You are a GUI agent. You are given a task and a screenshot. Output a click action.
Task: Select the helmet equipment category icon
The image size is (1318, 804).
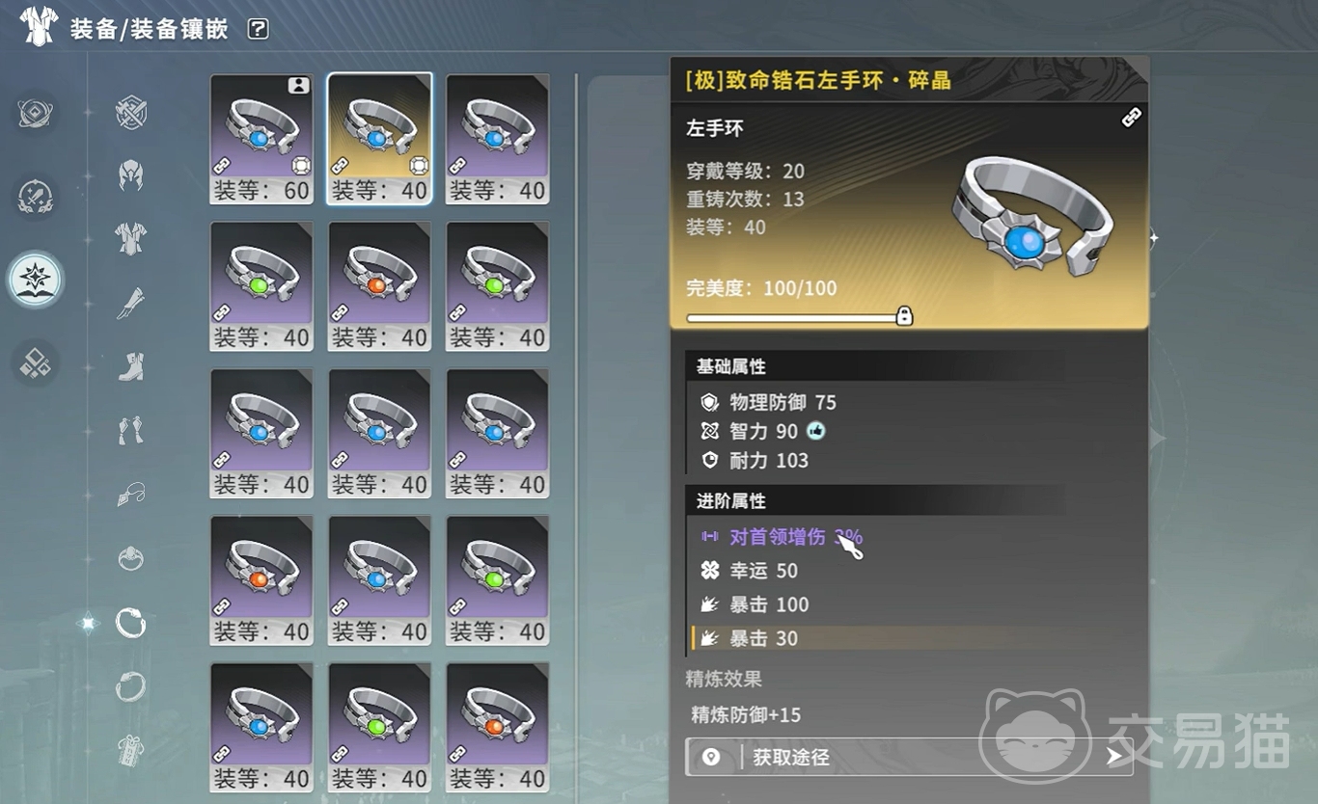point(130,174)
